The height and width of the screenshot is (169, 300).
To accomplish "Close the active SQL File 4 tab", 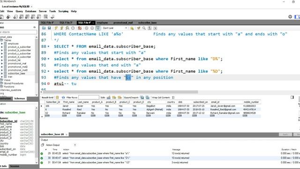I will (x=93, y=23).
